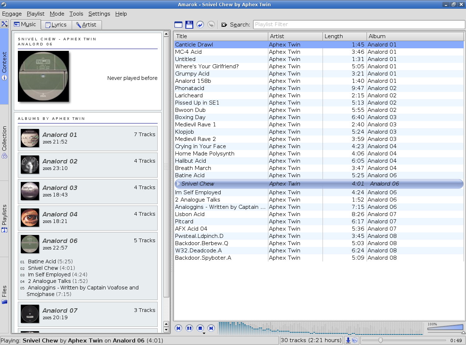Open the Engage menu
Screen dimensions: 466x345
(12, 14)
